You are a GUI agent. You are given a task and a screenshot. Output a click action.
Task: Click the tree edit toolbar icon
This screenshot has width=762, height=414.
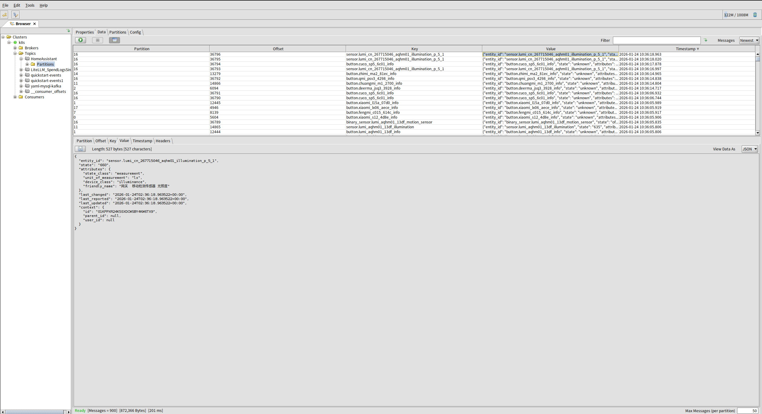15,15
